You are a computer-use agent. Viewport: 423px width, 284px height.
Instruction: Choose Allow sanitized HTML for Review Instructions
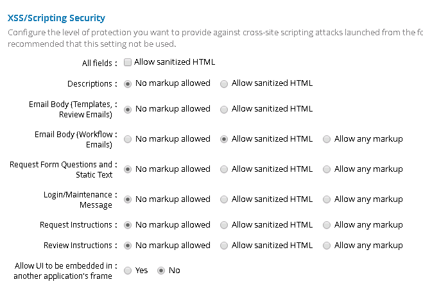tap(224, 246)
